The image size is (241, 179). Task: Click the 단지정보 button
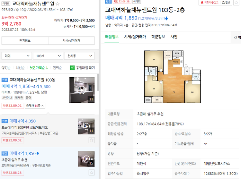25,40
